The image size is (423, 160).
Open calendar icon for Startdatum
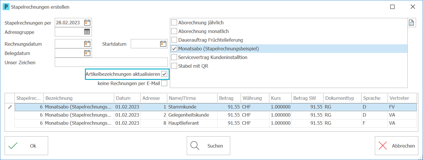click(163, 44)
